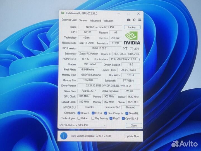Click the Update Now button
The height and width of the screenshot is (151, 201).
point(132,136)
